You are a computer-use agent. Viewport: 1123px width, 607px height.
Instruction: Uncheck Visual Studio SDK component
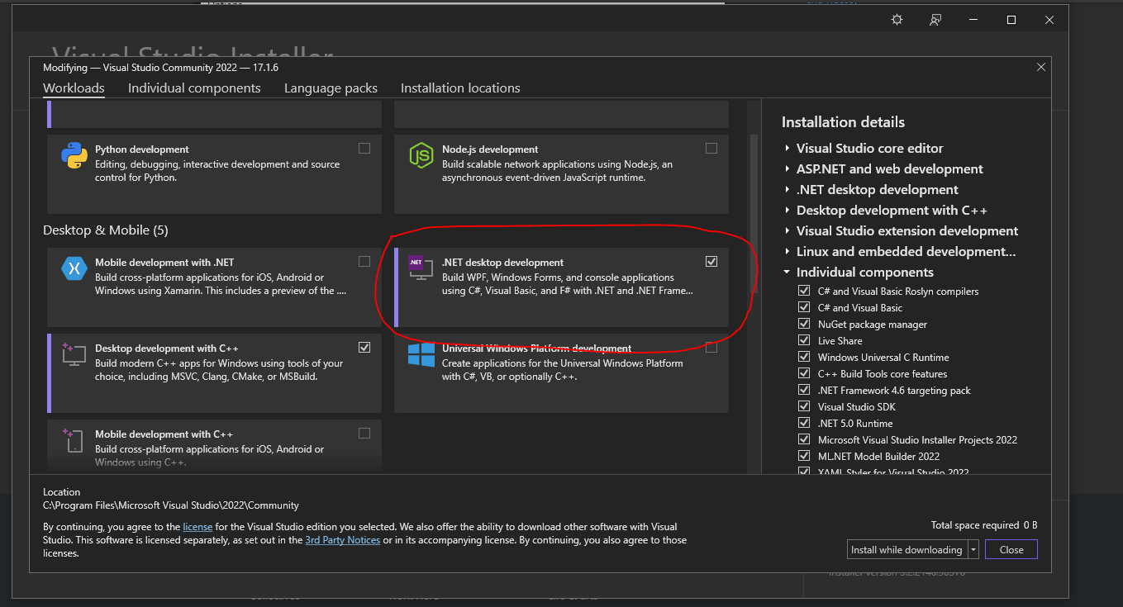pos(804,406)
